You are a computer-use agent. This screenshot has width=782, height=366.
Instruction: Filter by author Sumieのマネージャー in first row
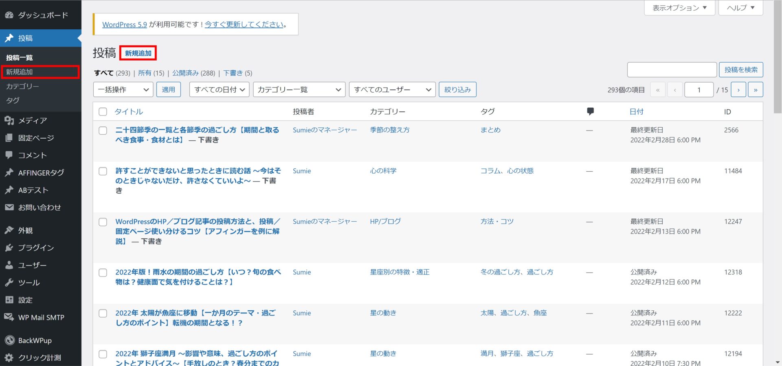(x=325, y=130)
